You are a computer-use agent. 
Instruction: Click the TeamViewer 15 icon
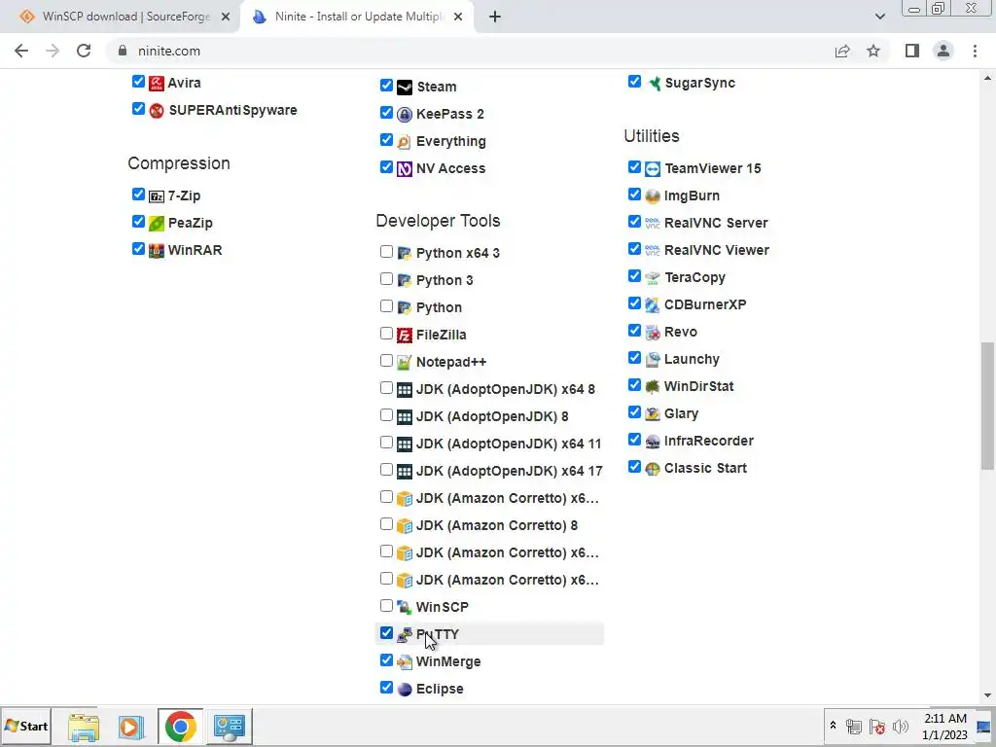(653, 169)
